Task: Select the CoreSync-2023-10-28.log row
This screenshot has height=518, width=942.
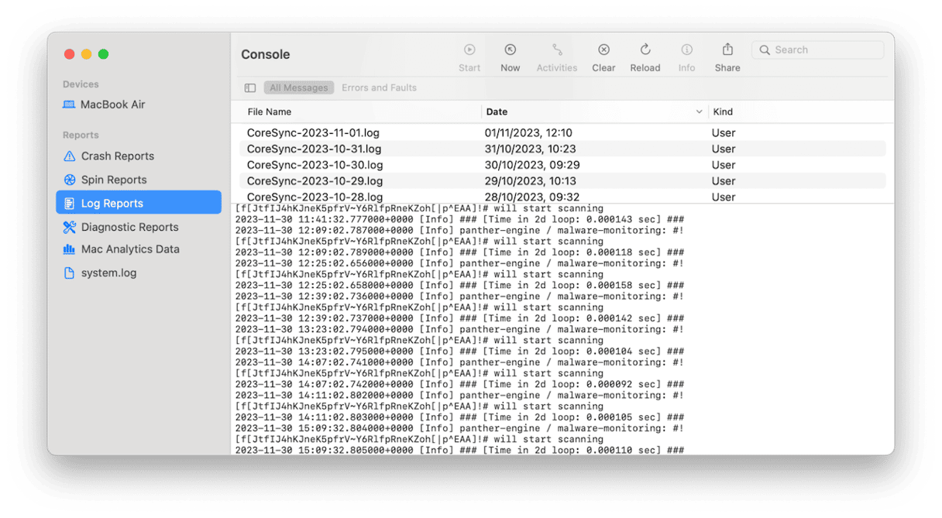Action: click(562, 197)
